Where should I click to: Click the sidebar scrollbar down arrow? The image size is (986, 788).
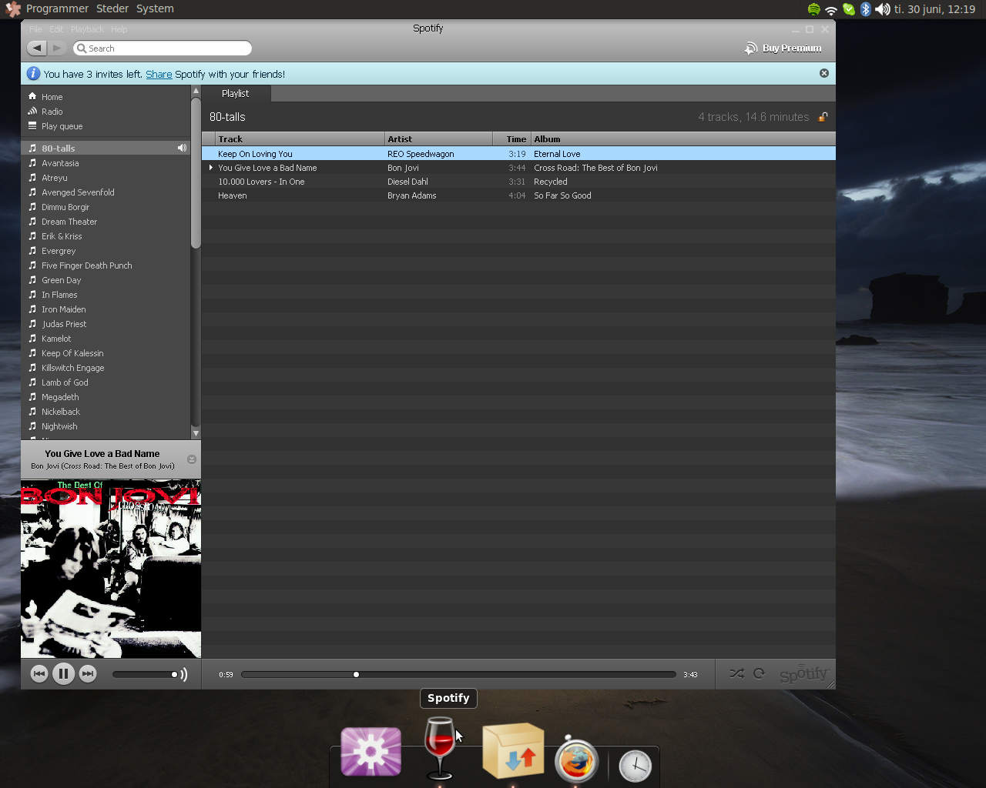click(x=196, y=433)
